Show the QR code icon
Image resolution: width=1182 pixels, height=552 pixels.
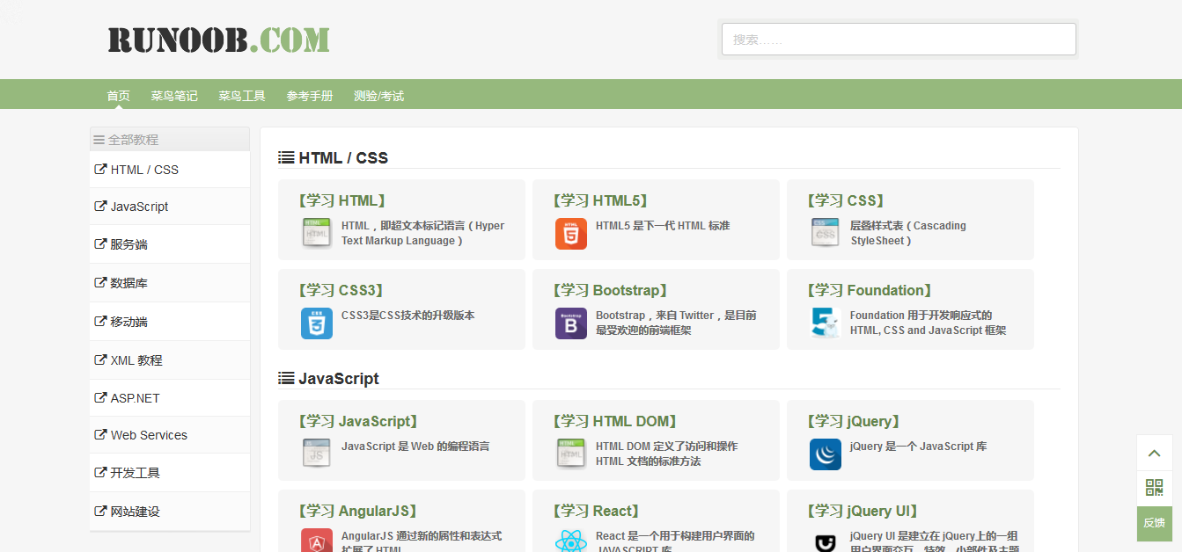pos(1155,488)
